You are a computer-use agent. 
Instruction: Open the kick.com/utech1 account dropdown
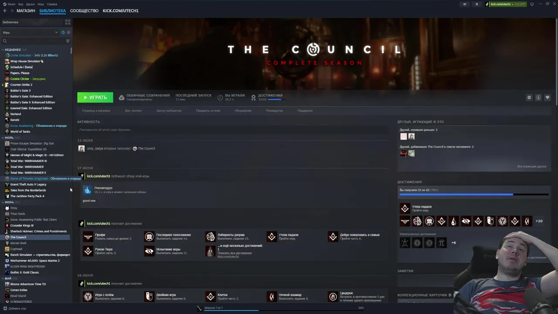click(506, 4)
